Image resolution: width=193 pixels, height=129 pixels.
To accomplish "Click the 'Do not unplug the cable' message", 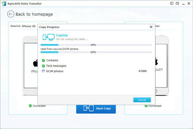I will pos(72,39).
